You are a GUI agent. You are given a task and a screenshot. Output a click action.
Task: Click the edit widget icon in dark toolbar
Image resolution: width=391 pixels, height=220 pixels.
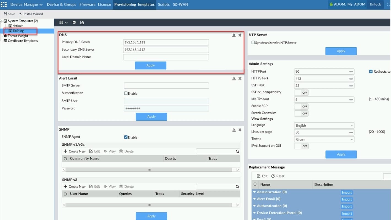coord(82,22)
